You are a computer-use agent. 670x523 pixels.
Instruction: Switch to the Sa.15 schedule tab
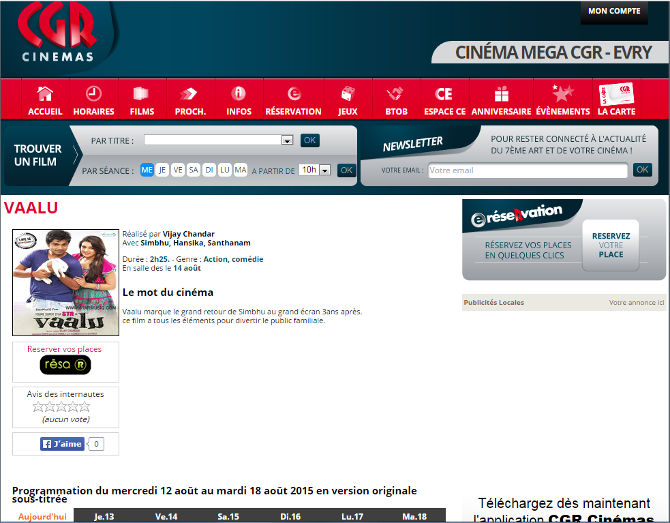(x=228, y=516)
